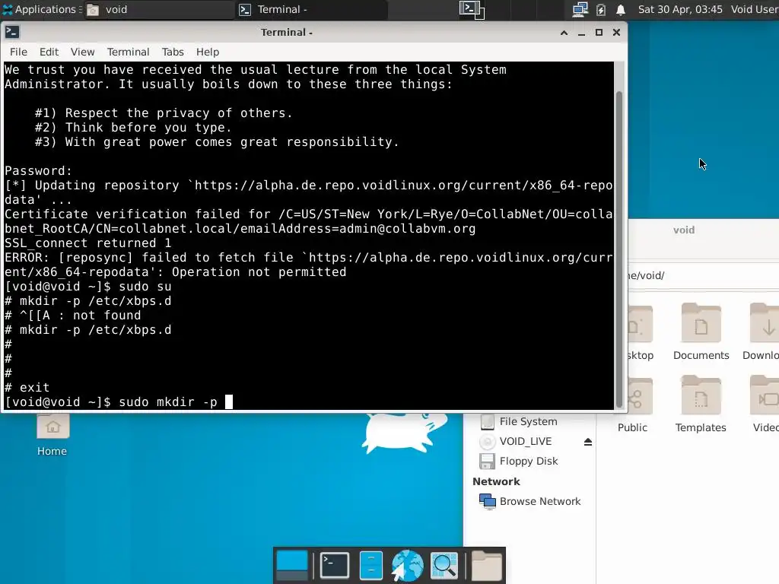
Task: Click the terminal command prompt line
Action: (x=309, y=401)
